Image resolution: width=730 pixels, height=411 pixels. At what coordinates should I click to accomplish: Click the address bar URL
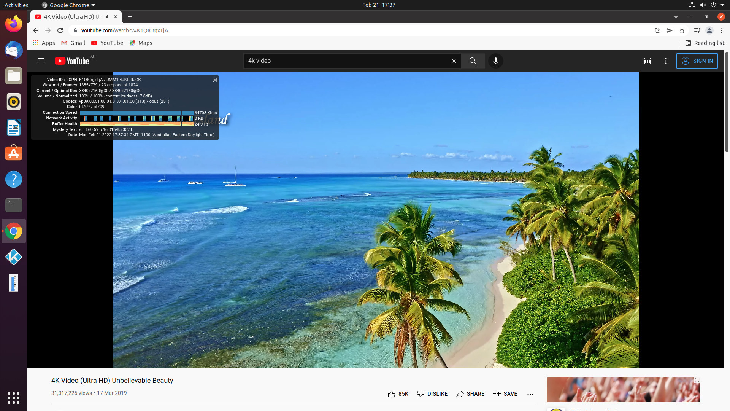point(124,30)
